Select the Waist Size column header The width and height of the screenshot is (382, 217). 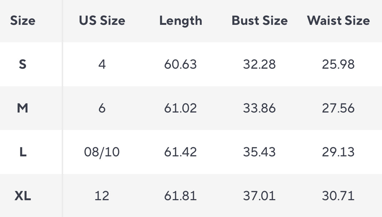pyautogui.click(x=338, y=21)
